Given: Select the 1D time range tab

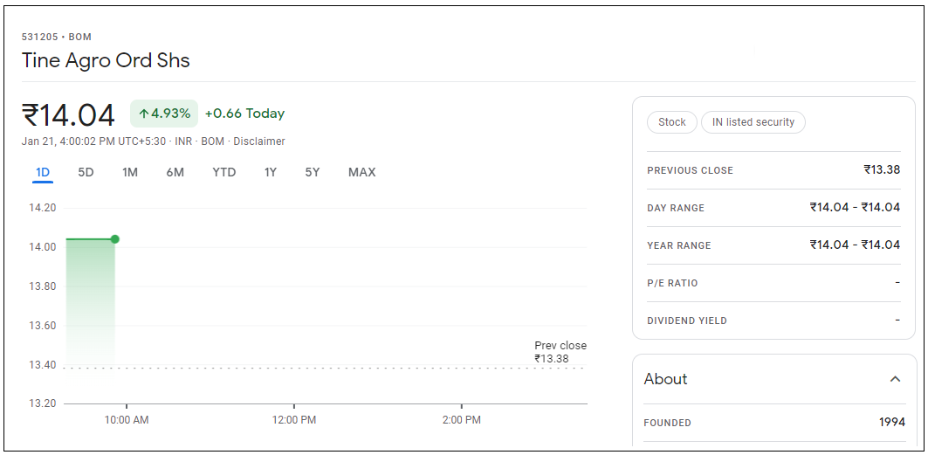Looking at the screenshot, I should tap(43, 172).
